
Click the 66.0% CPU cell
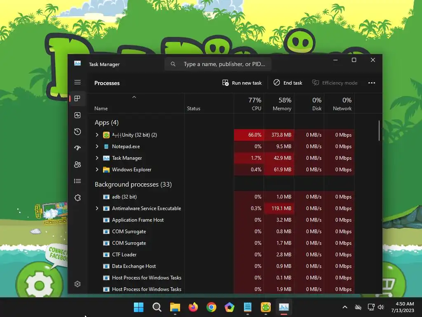point(249,135)
